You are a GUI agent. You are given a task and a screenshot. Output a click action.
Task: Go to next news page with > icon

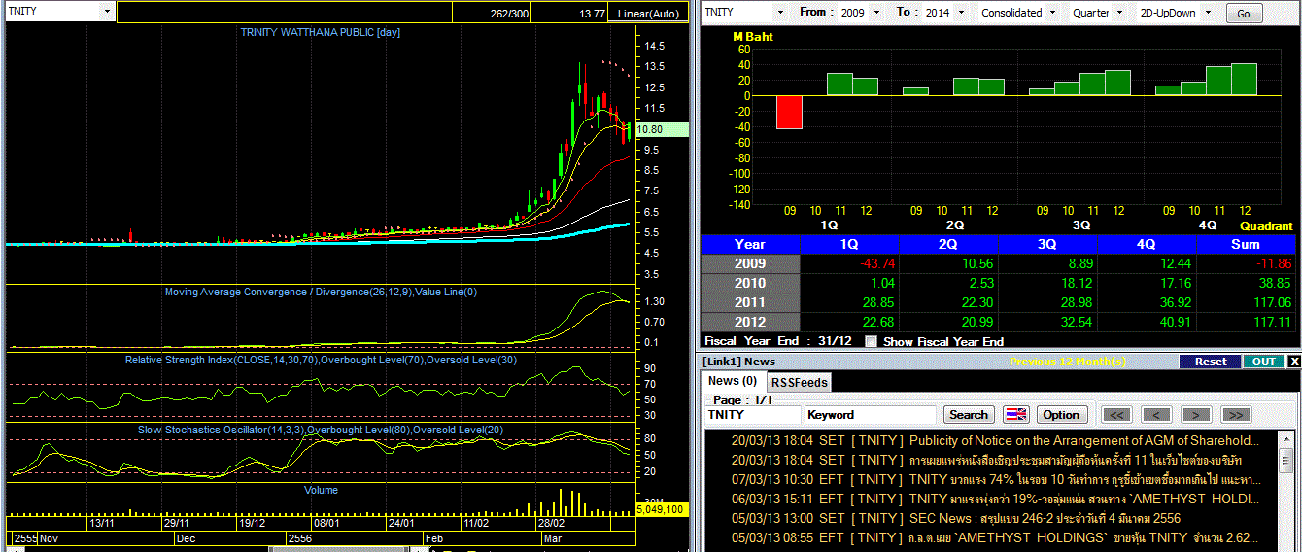point(1196,415)
